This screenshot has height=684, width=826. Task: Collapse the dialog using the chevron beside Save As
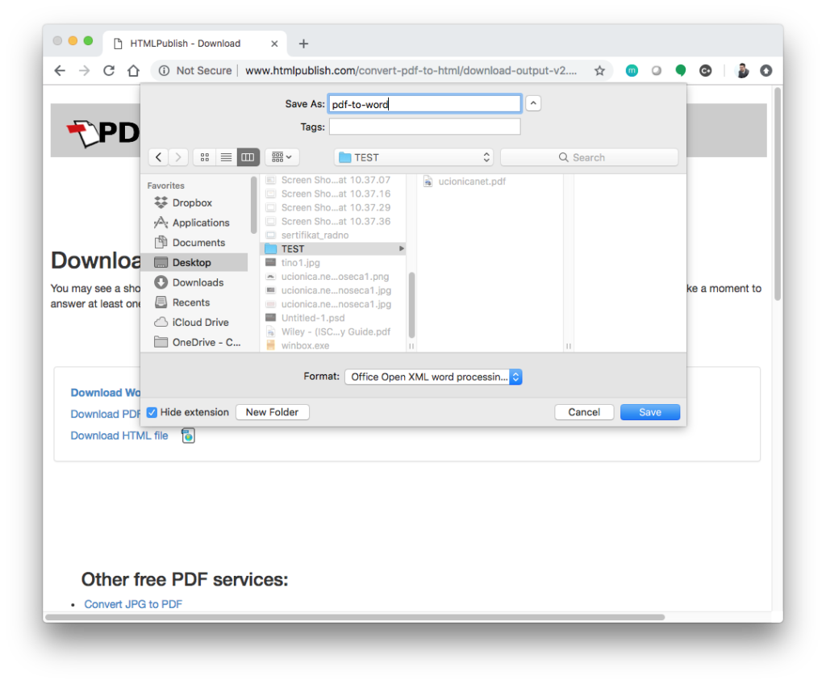point(533,103)
